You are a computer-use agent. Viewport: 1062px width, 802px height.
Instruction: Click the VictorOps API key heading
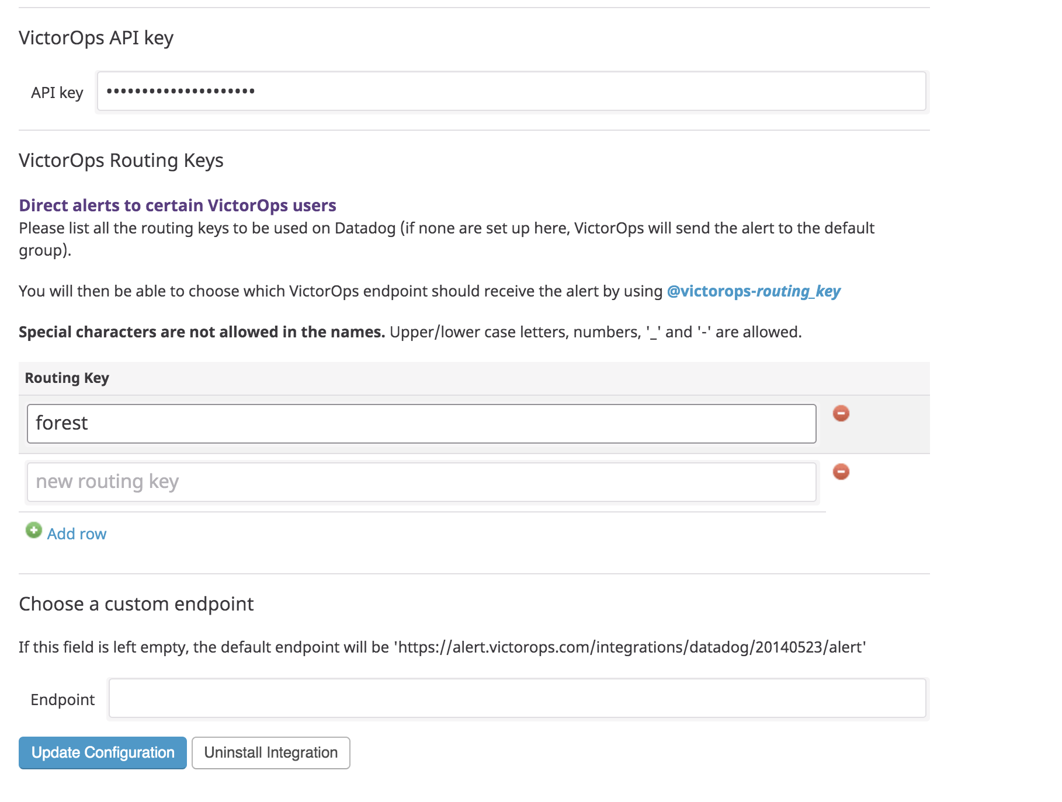click(96, 38)
